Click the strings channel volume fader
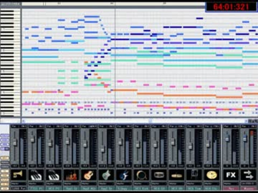The image size is (258, 193). pos(67,141)
